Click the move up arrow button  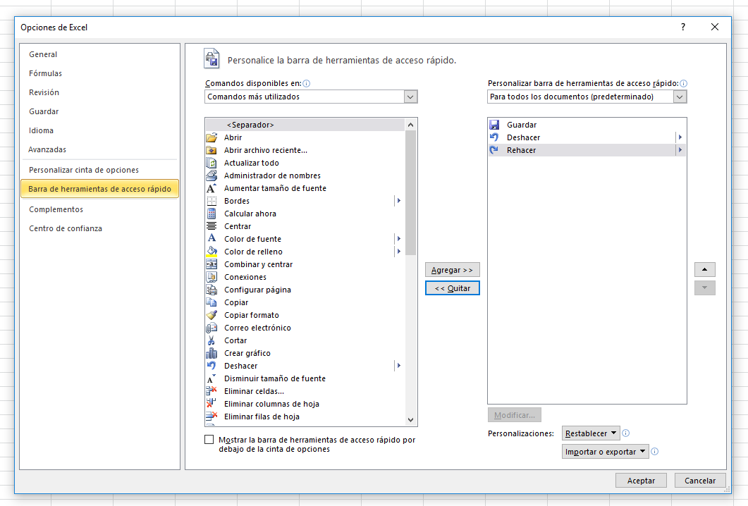[705, 269]
